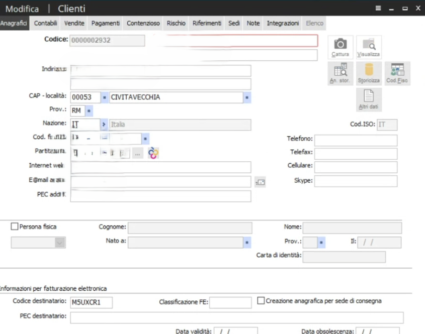The image size is (425, 334).
Task: Click the Nome input field
Action: coord(352,228)
